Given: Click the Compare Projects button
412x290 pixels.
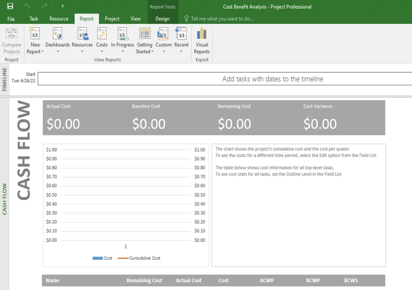Looking at the screenshot, I should point(12,41).
